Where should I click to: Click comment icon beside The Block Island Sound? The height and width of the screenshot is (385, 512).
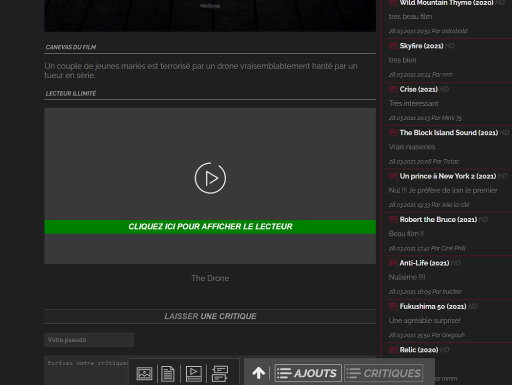pyautogui.click(x=393, y=133)
